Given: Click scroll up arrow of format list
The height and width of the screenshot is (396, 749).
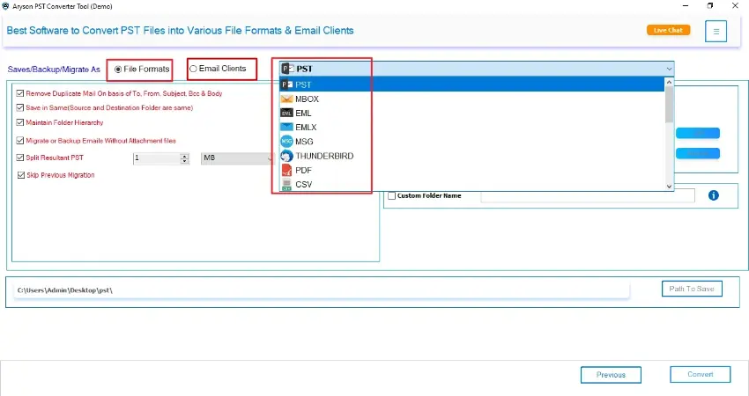Looking at the screenshot, I should pos(669,82).
